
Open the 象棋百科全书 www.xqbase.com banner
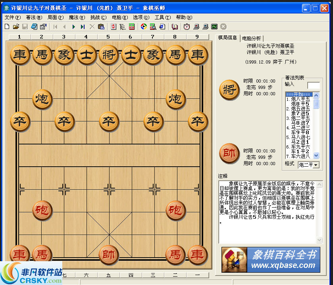(x=271, y=260)
